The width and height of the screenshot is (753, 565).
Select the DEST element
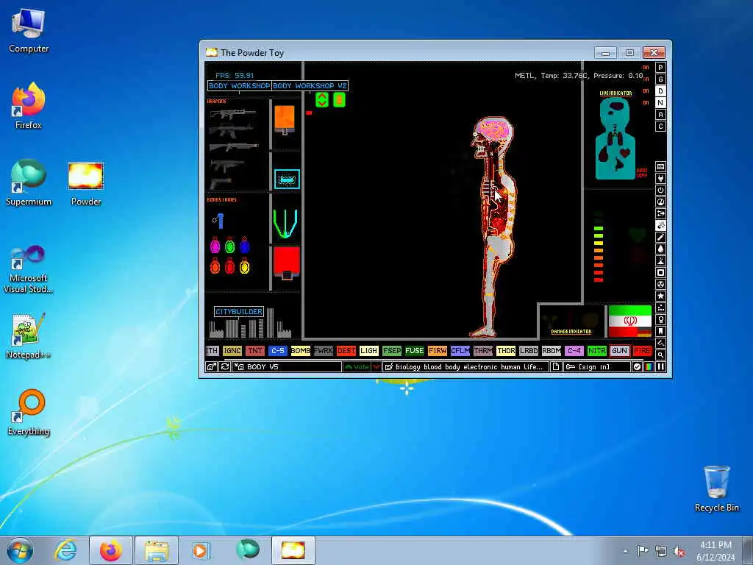346,351
